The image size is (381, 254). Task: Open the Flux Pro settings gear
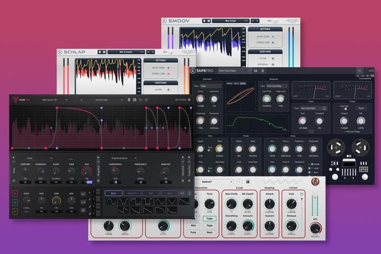(189, 100)
